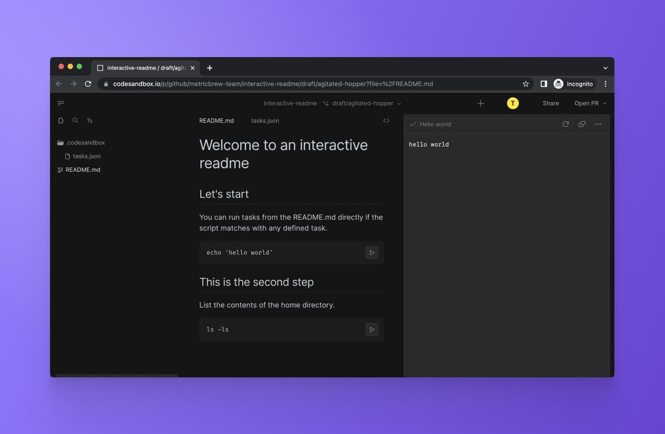The image size is (665, 434).
Task: Open the file explorer icon in sidebar
Action: coord(61,120)
